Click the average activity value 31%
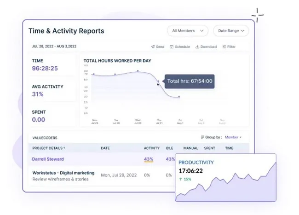Screen dimensions: 299x215 pos(38,94)
